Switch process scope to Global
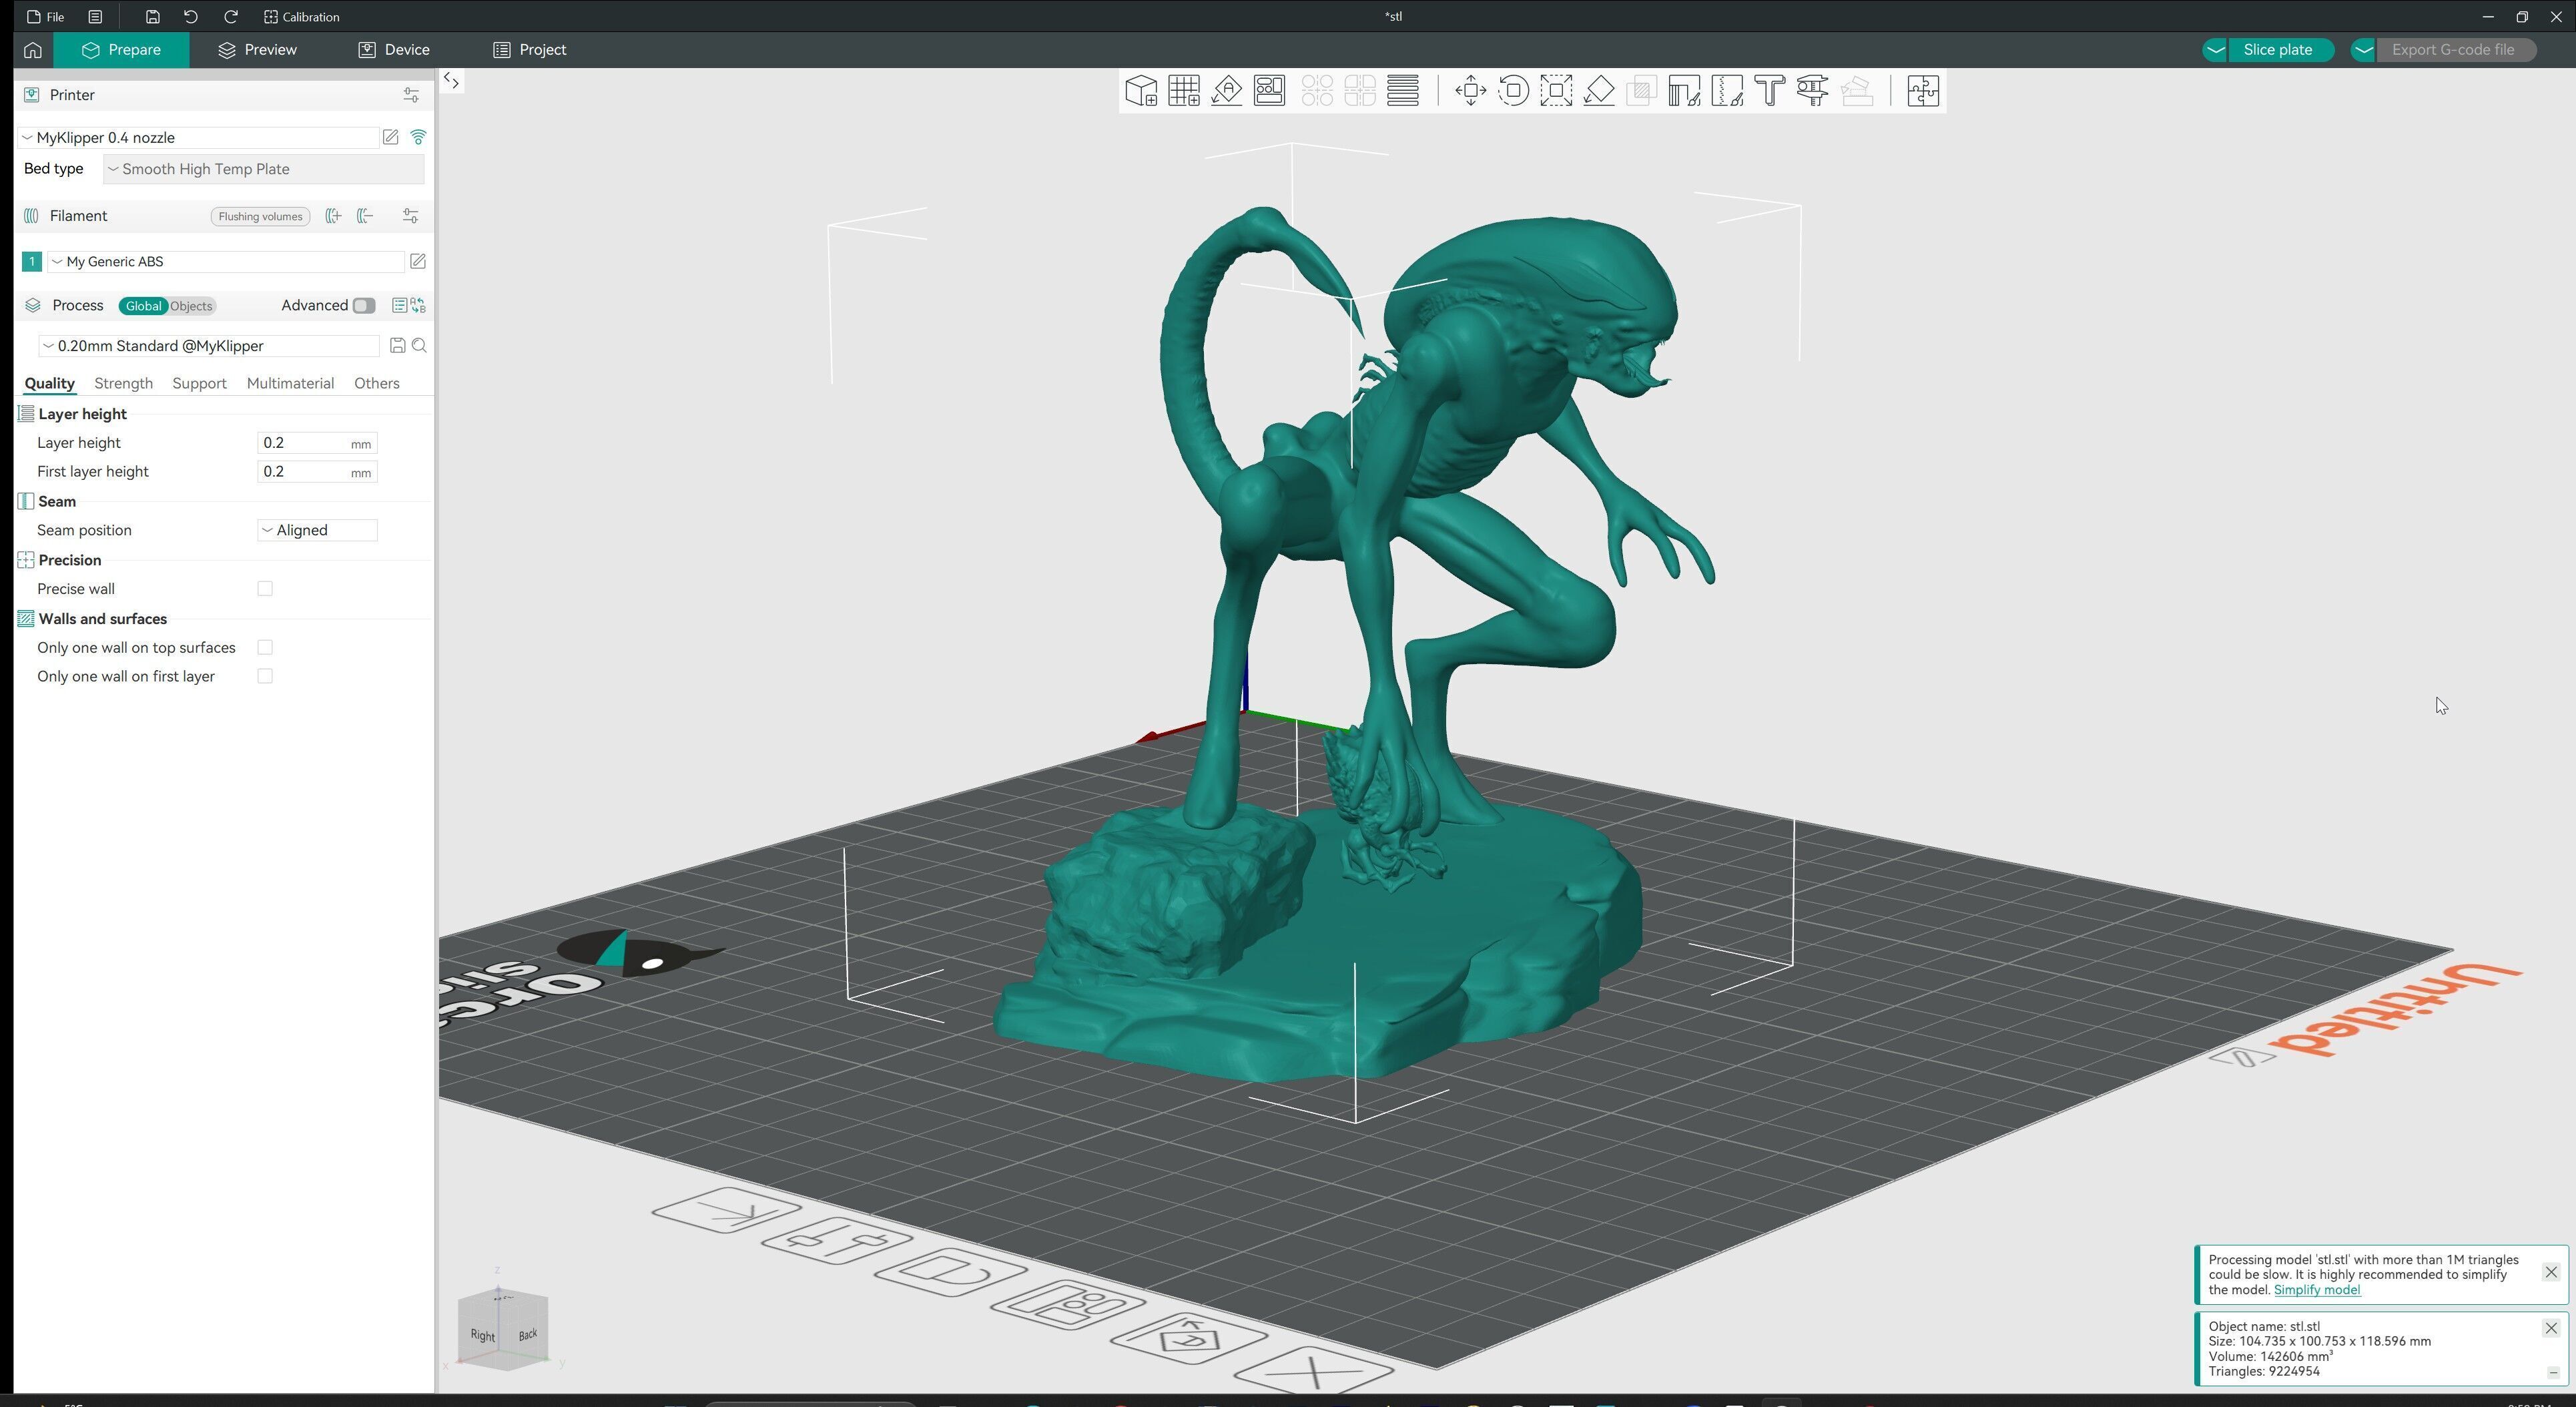Screen dimensions: 2576x1407 [x=143, y=306]
